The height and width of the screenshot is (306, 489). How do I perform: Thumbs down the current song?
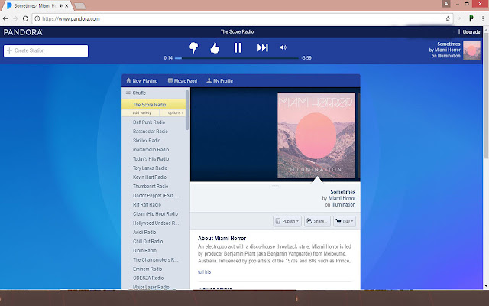point(193,47)
